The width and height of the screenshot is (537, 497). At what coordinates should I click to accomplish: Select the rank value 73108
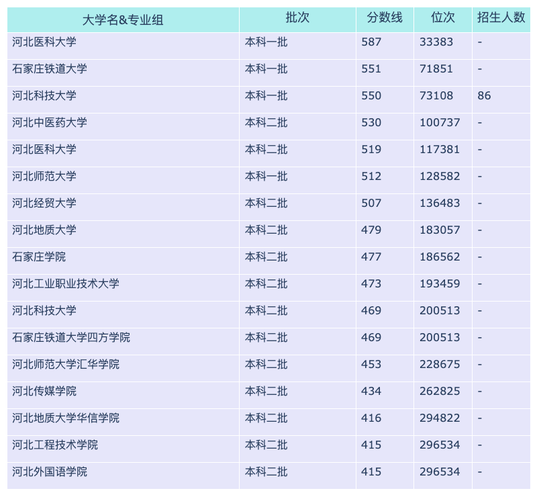tap(436, 95)
